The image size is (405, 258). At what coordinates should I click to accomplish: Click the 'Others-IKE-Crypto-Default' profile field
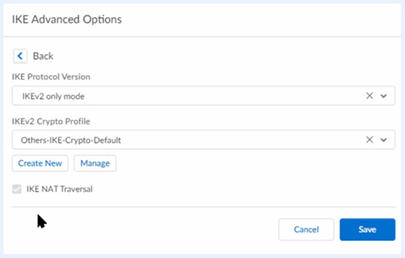(181, 140)
